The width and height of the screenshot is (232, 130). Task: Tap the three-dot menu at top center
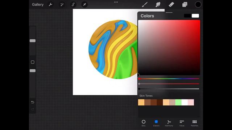(116, 2)
